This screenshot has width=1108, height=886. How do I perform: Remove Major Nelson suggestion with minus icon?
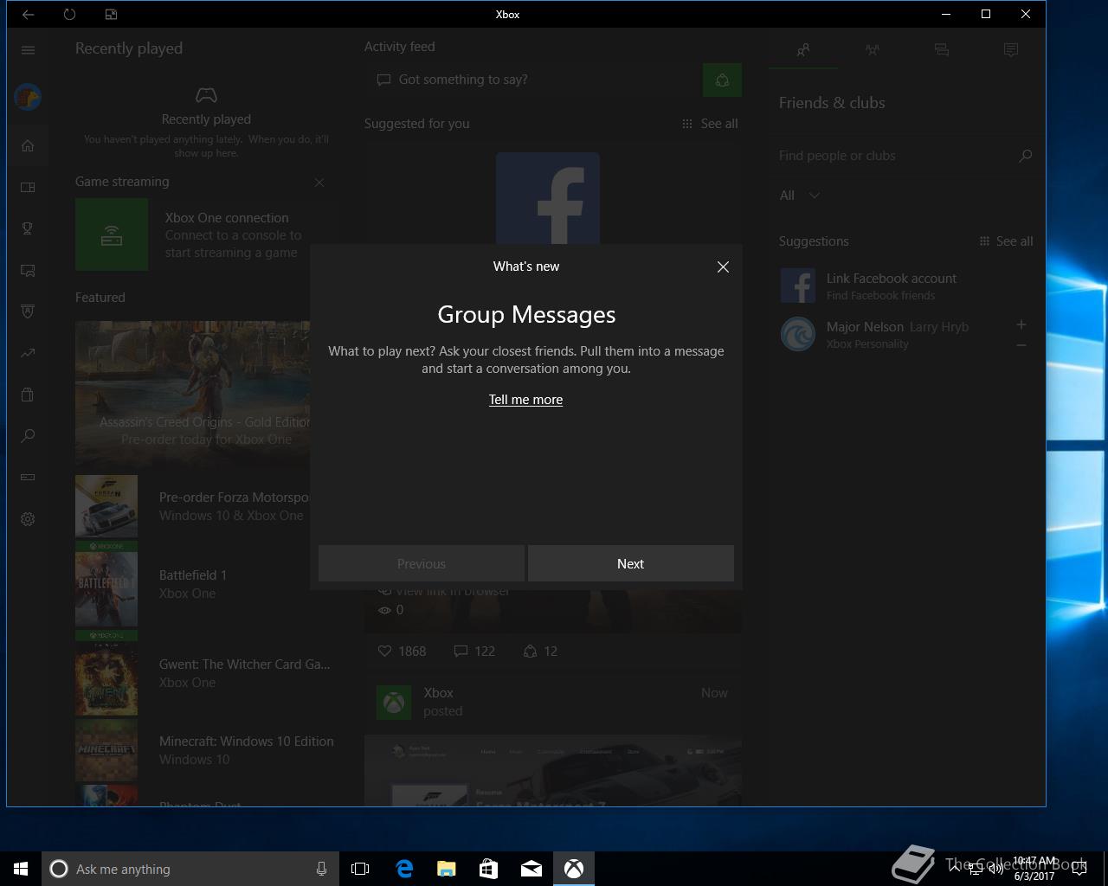click(x=1021, y=345)
